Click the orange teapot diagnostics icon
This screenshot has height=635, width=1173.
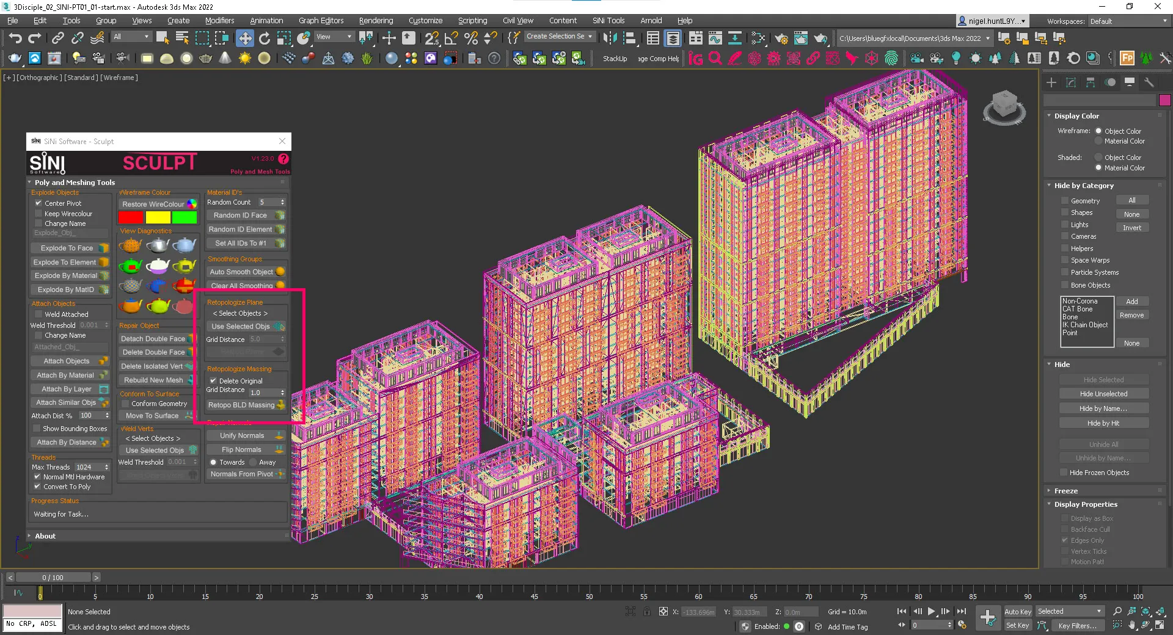click(130, 245)
